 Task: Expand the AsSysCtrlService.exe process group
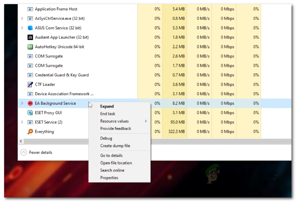[22, 19]
